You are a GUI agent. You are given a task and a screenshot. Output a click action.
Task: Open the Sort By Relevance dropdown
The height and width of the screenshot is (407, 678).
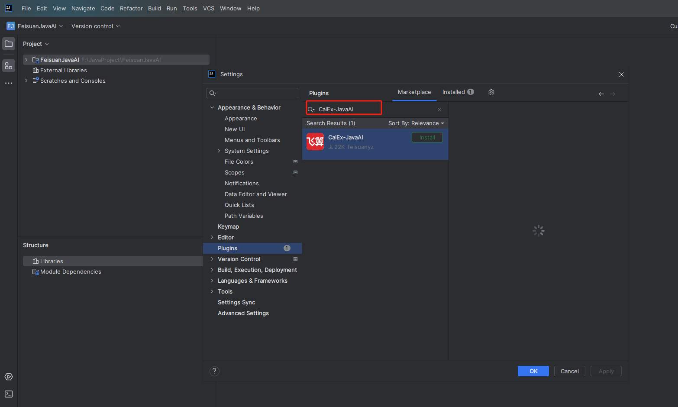pyautogui.click(x=416, y=123)
